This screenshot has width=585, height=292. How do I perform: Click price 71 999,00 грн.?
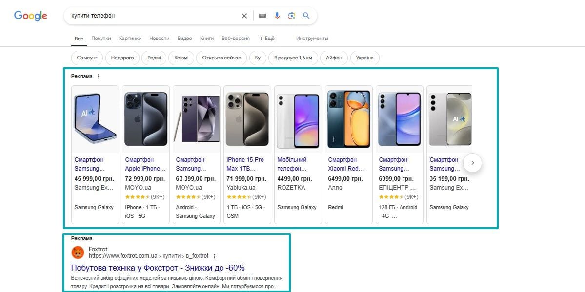pos(246,178)
